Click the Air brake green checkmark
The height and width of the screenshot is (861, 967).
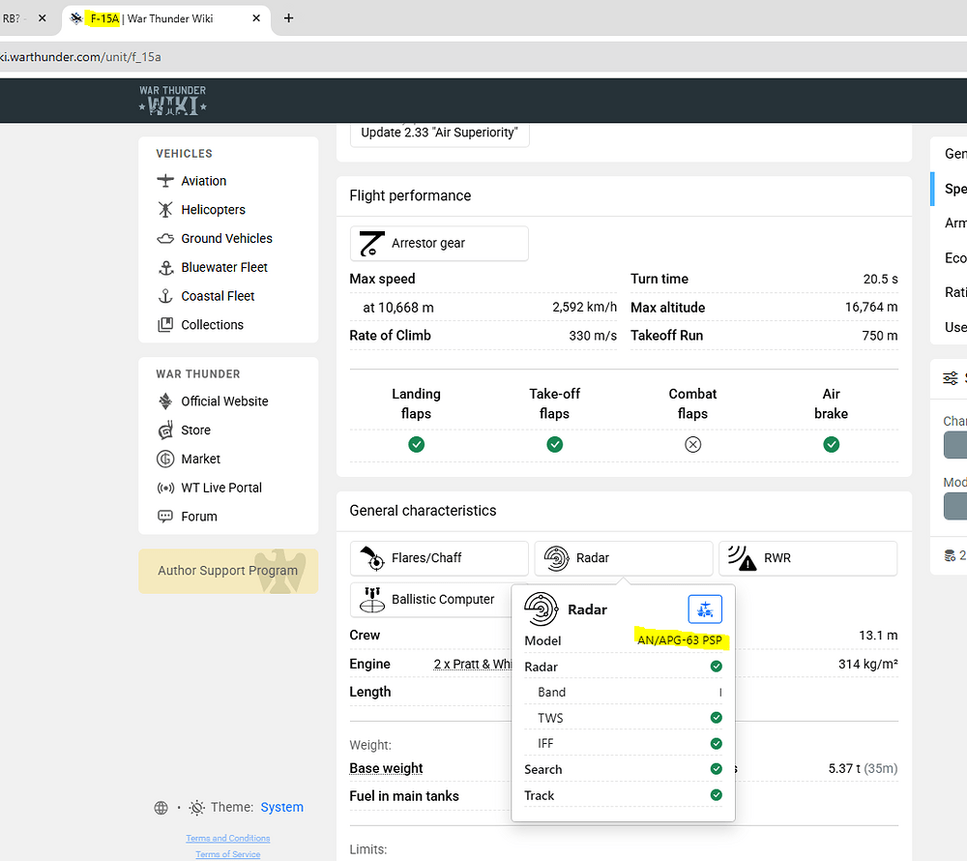pyautogui.click(x=831, y=444)
